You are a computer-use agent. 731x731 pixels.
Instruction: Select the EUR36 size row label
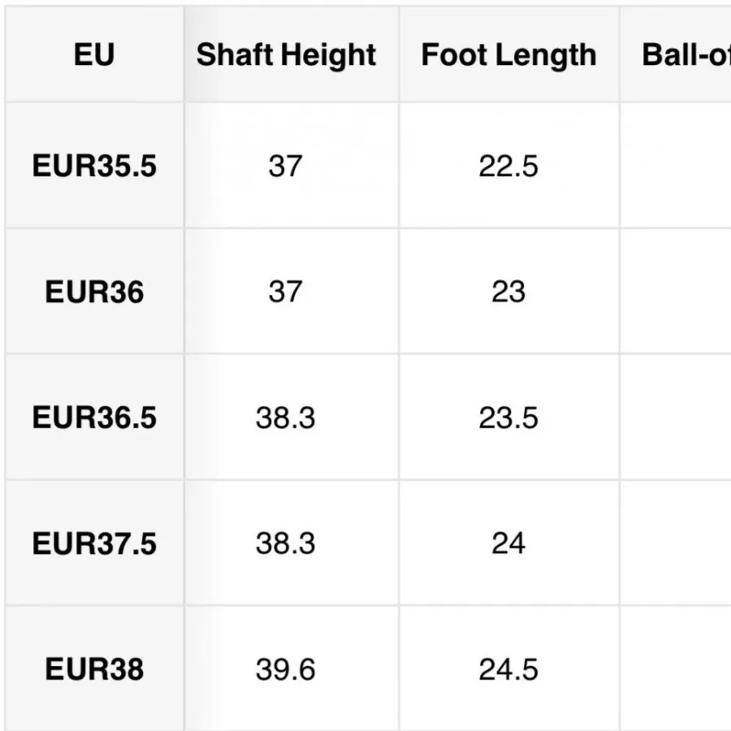(x=94, y=292)
